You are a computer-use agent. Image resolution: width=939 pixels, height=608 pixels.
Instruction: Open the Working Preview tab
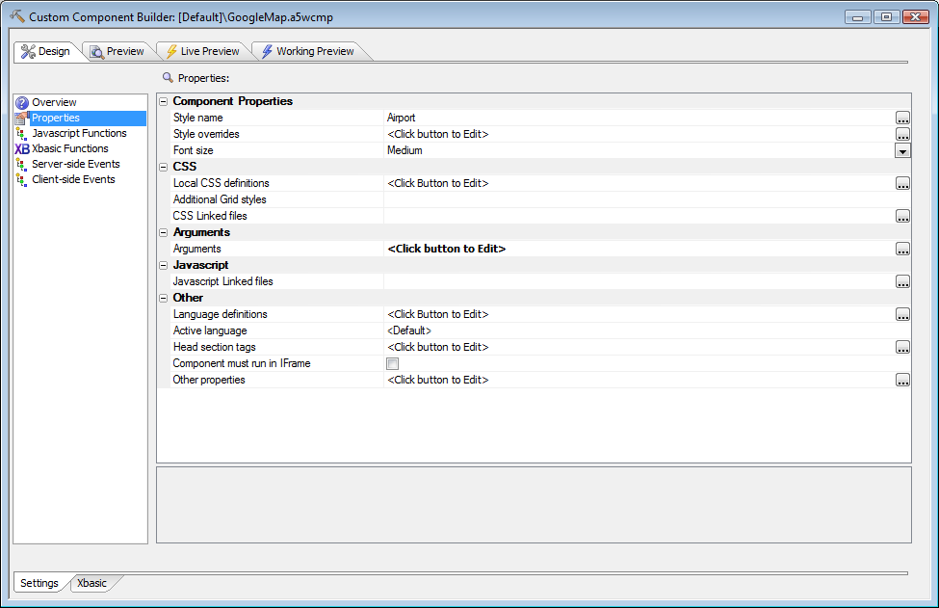tap(308, 51)
